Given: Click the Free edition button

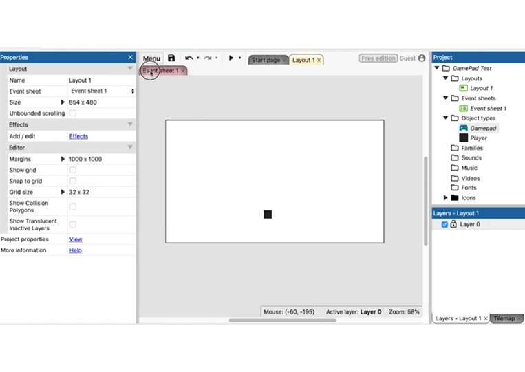Looking at the screenshot, I should (378, 58).
